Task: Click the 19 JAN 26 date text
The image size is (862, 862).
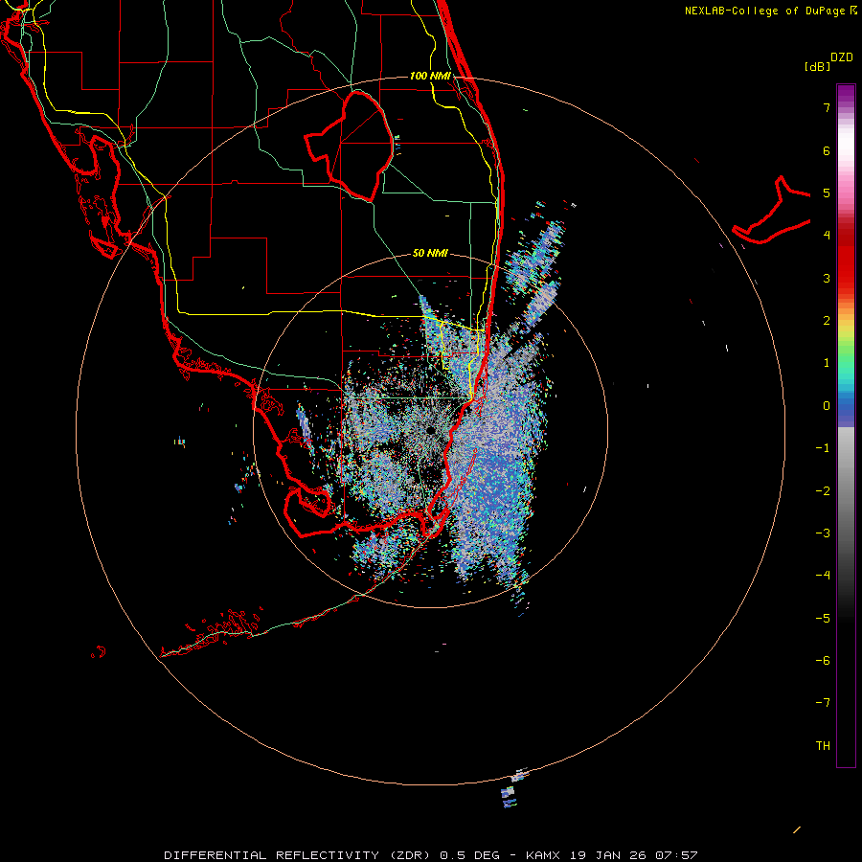Action: [607, 855]
